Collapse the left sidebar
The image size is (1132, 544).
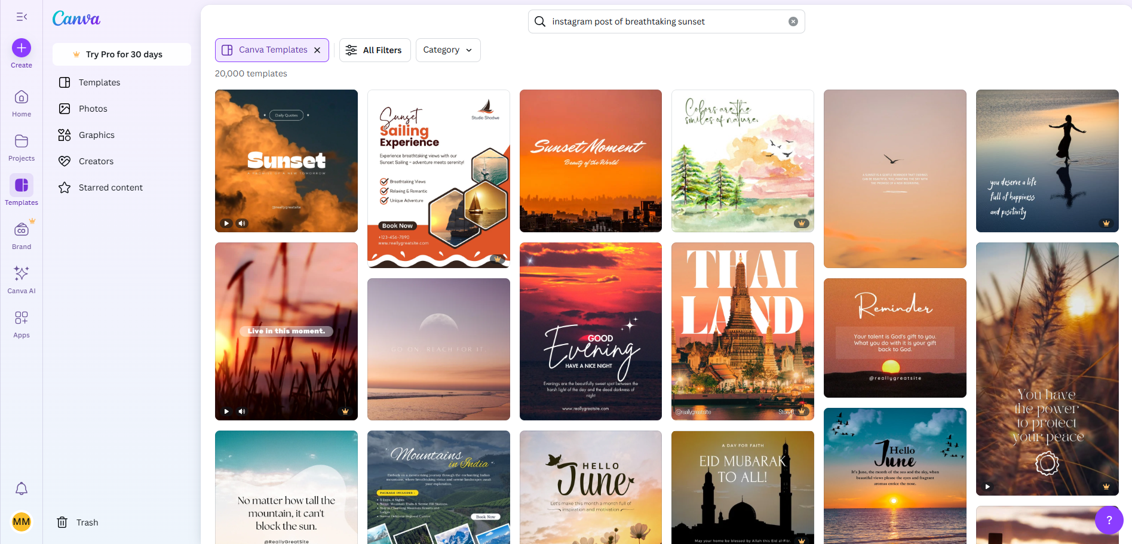22,17
